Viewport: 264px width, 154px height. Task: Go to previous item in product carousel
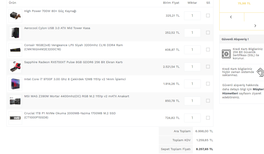click(231, 17)
